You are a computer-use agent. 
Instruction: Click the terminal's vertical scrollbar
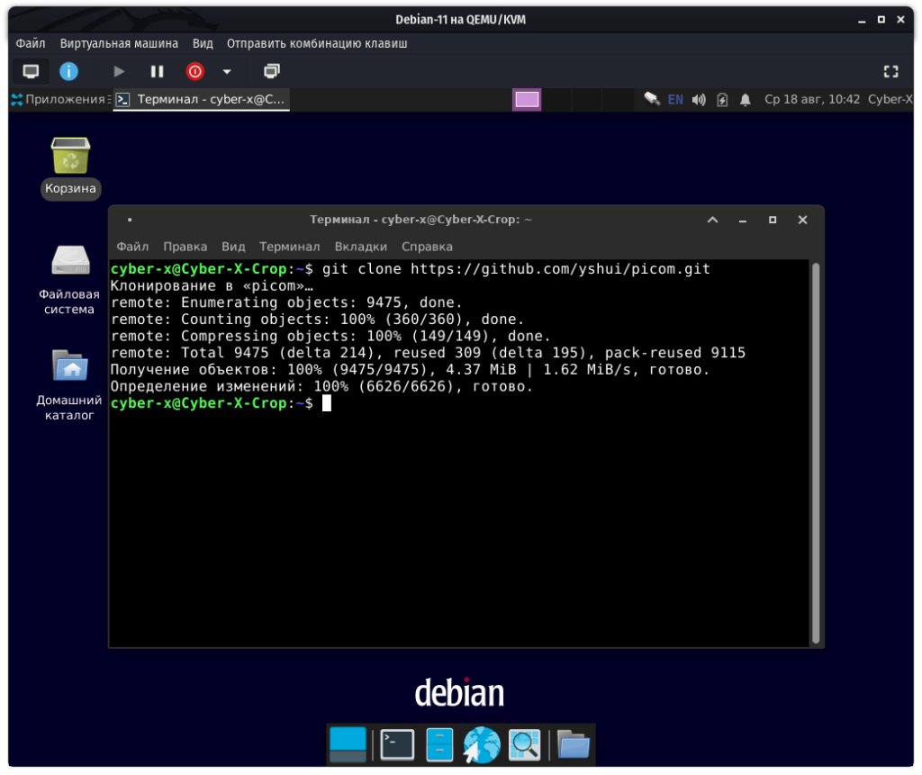coord(816,450)
